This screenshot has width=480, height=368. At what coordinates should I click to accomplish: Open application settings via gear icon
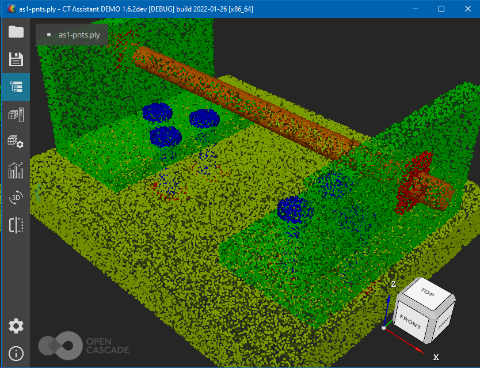16,326
